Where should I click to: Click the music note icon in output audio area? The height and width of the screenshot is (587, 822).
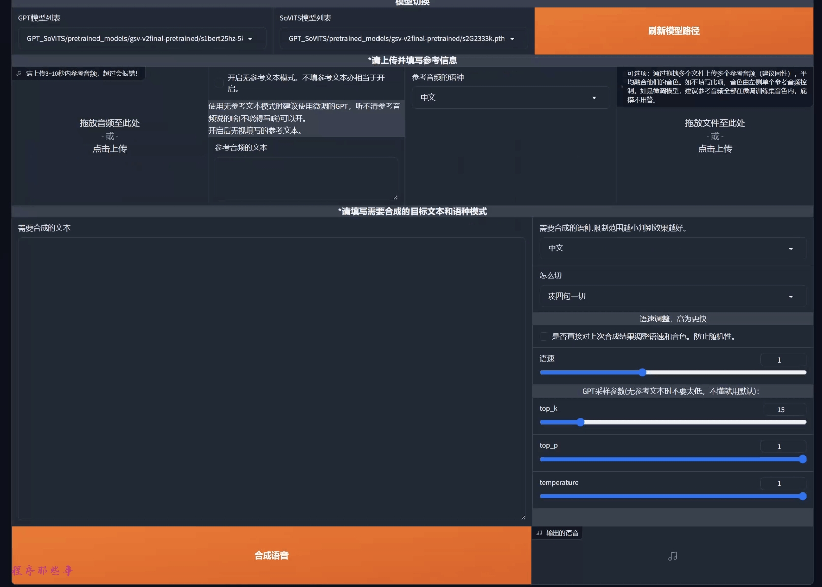tap(672, 557)
